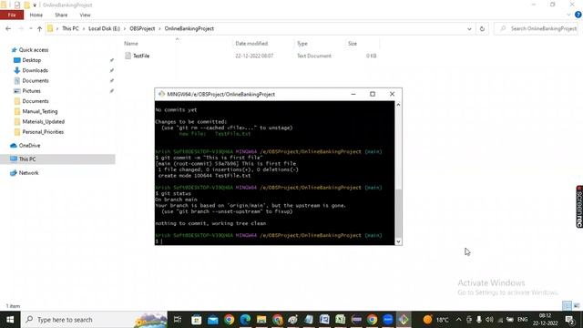Sort by Date modified column
Viewport: 583px width, 328px height.
coord(251,44)
